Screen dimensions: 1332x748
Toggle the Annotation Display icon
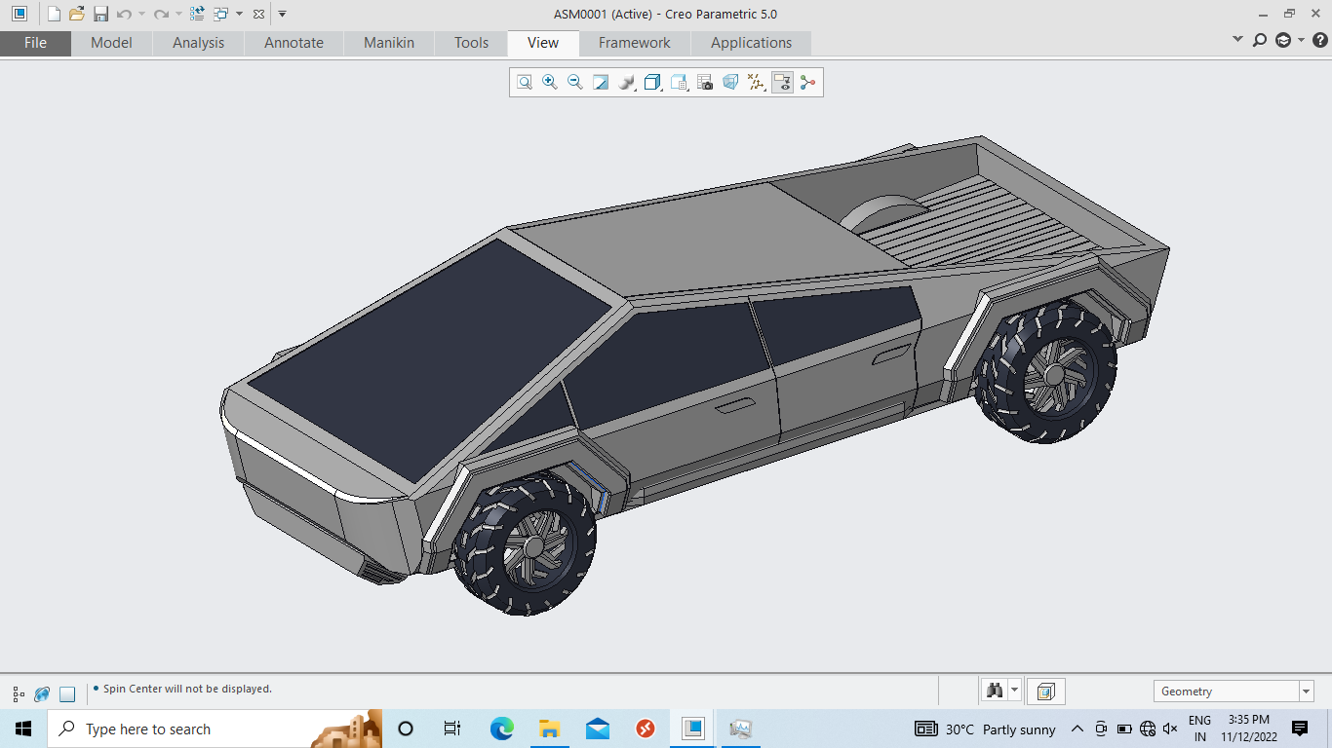tap(782, 83)
